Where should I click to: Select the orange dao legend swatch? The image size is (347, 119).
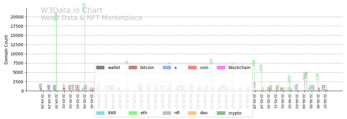(x=192, y=113)
